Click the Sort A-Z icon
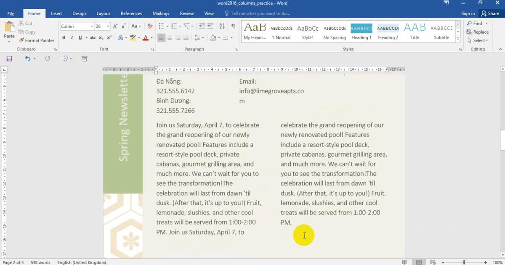The height and width of the screenshot is (265, 505). coord(222,26)
